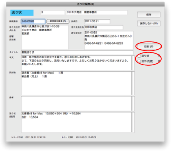Click the company name field ジロキチ商店 鎌倉事務所 at top
The image size is (171, 151).
[x=97, y=13]
